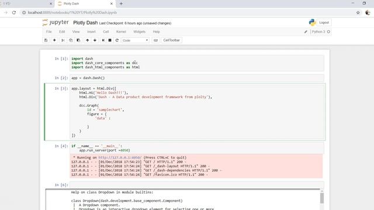The height and width of the screenshot is (210, 374).
Task: Open the browser profile avatar
Action: 368,13
